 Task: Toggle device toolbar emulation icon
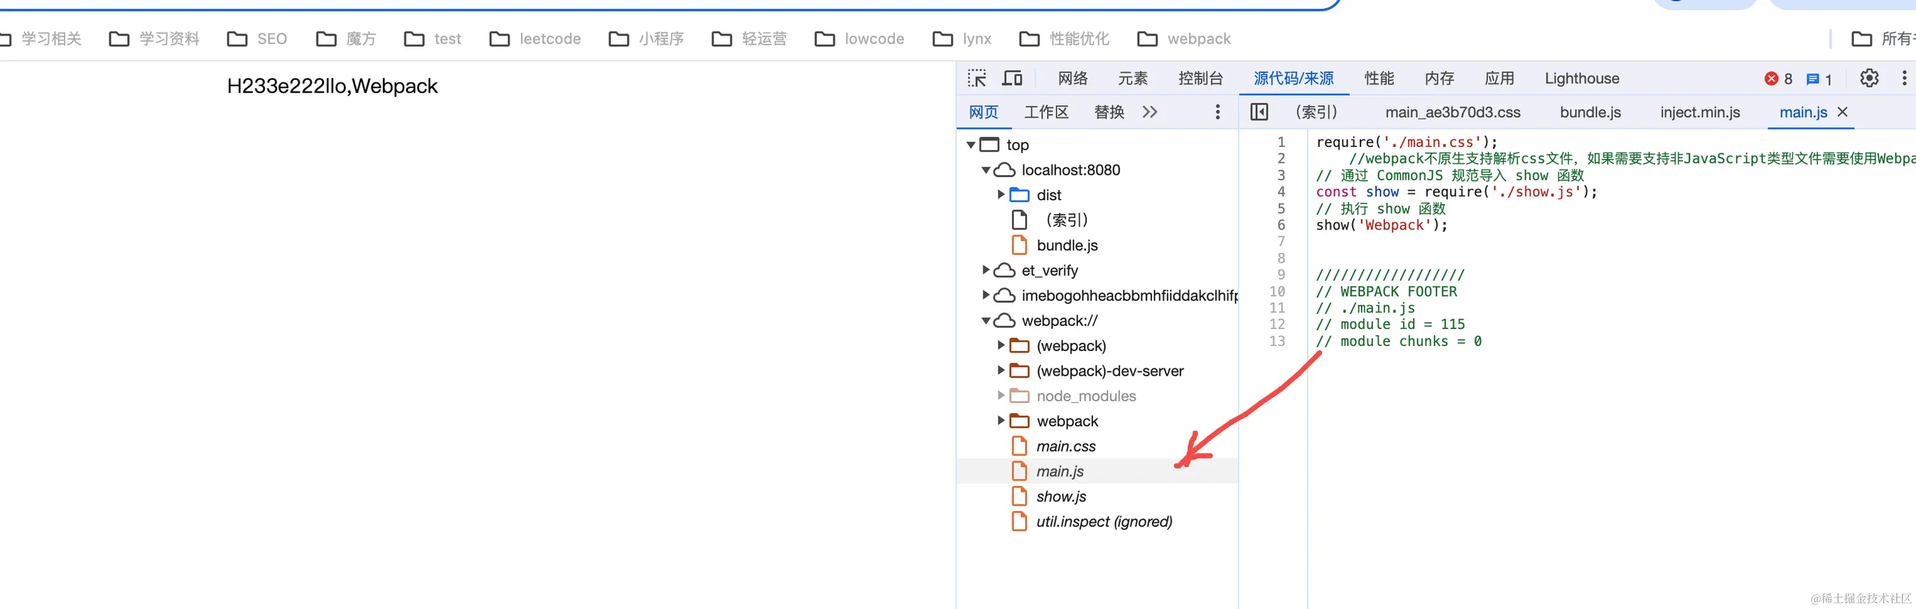[1012, 78]
